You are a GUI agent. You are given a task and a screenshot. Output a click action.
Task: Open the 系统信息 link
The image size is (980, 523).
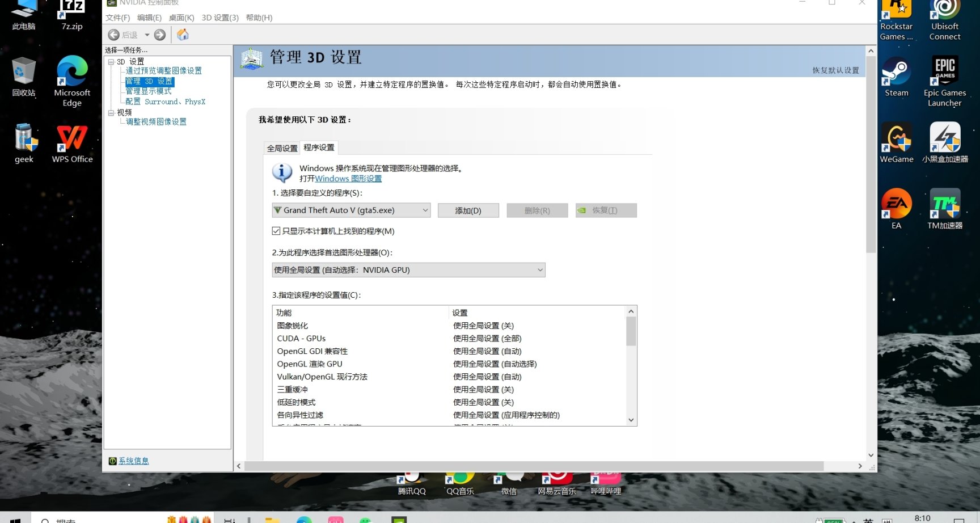134,461
